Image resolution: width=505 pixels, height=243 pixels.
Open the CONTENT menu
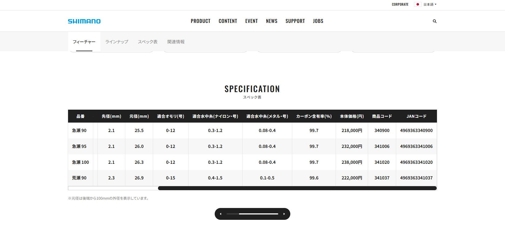pyautogui.click(x=228, y=21)
